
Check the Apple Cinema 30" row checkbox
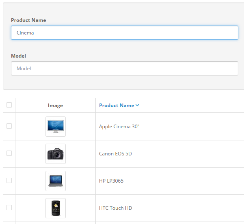[x=9, y=126]
